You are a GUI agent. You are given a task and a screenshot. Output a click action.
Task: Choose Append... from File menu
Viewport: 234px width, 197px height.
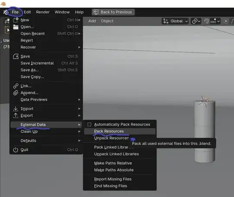tap(46, 93)
